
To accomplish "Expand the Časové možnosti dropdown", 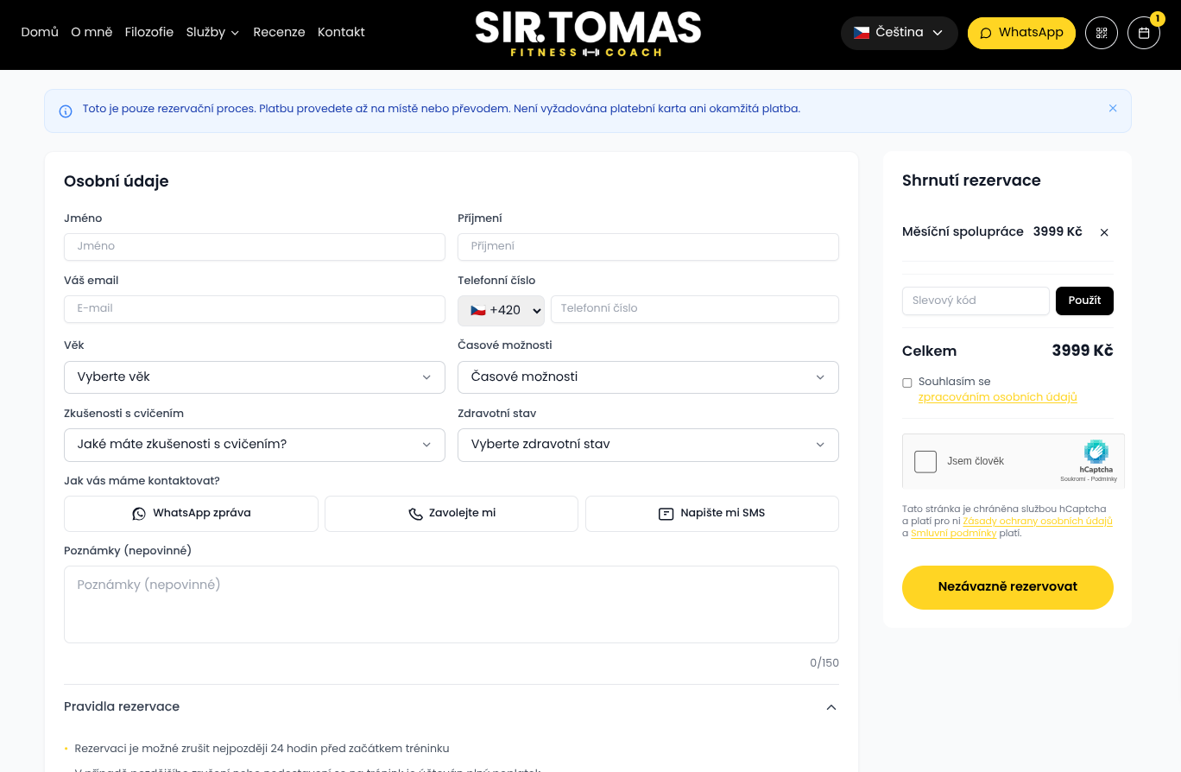I will tap(648, 377).
